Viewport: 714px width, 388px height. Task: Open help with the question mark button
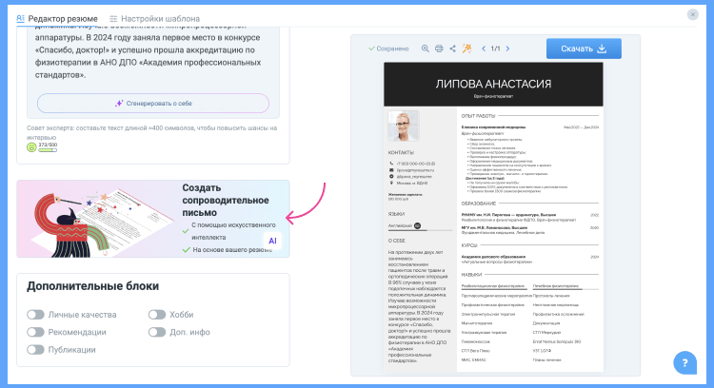click(684, 362)
